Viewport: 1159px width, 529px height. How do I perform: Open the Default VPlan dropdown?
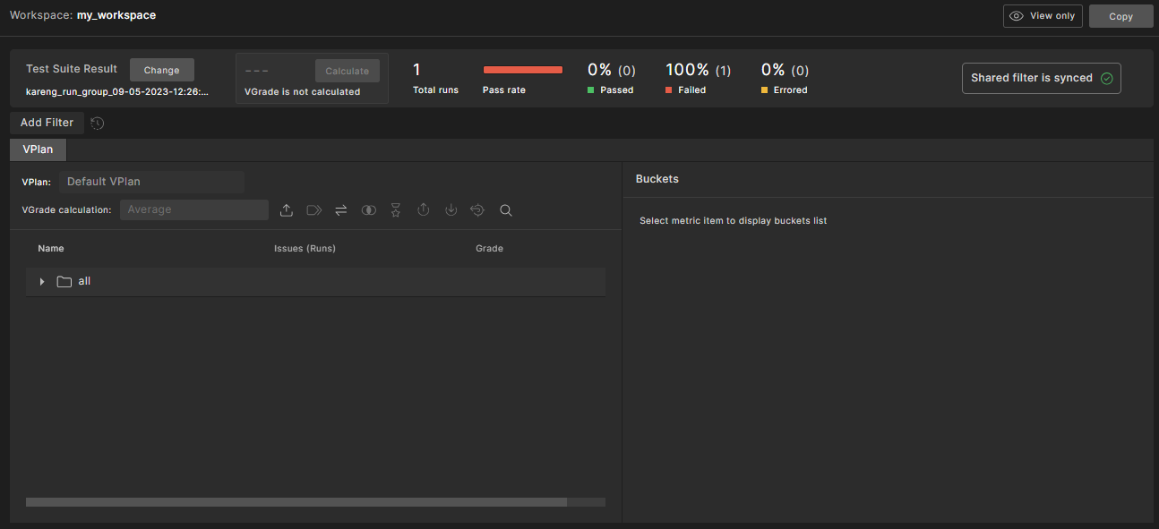coord(151,182)
